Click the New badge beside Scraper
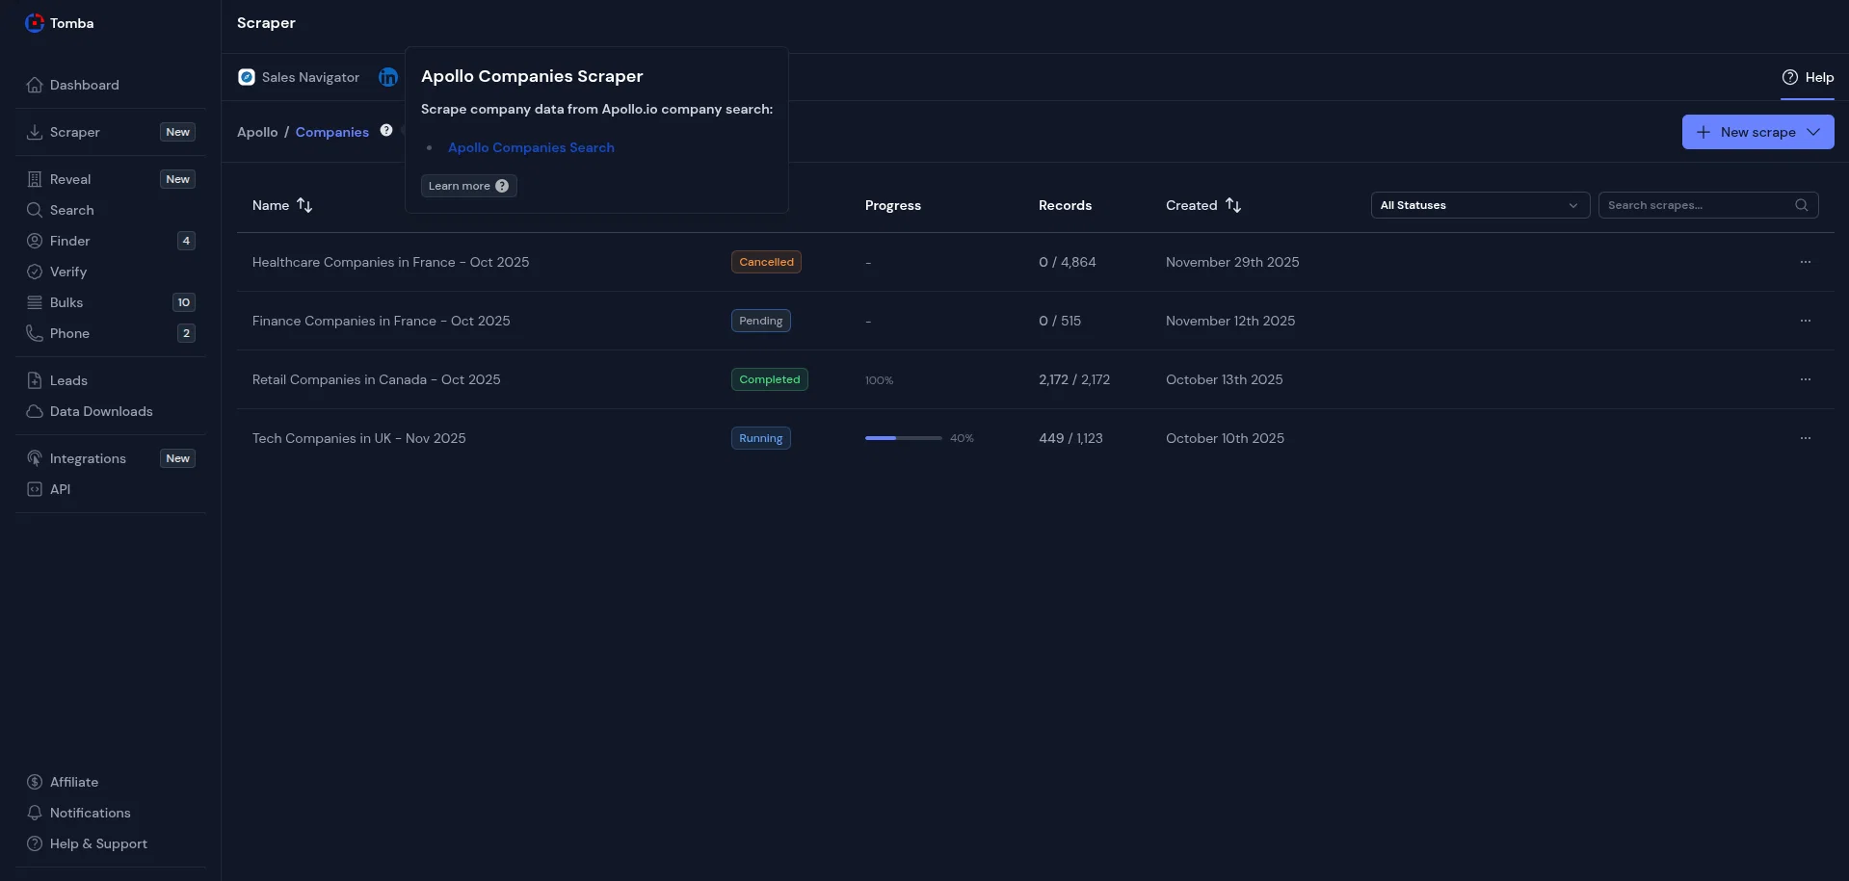Screen dimensions: 1849x881 click(x=177, y=132)
